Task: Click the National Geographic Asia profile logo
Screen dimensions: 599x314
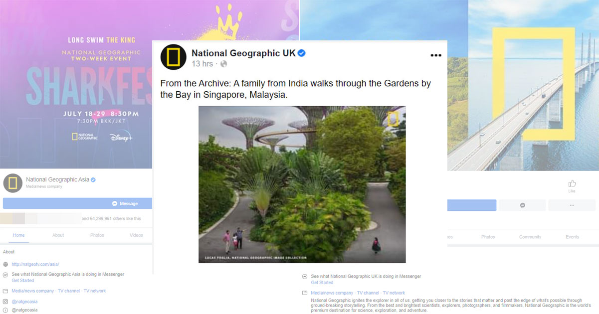Action: (13, 183)
